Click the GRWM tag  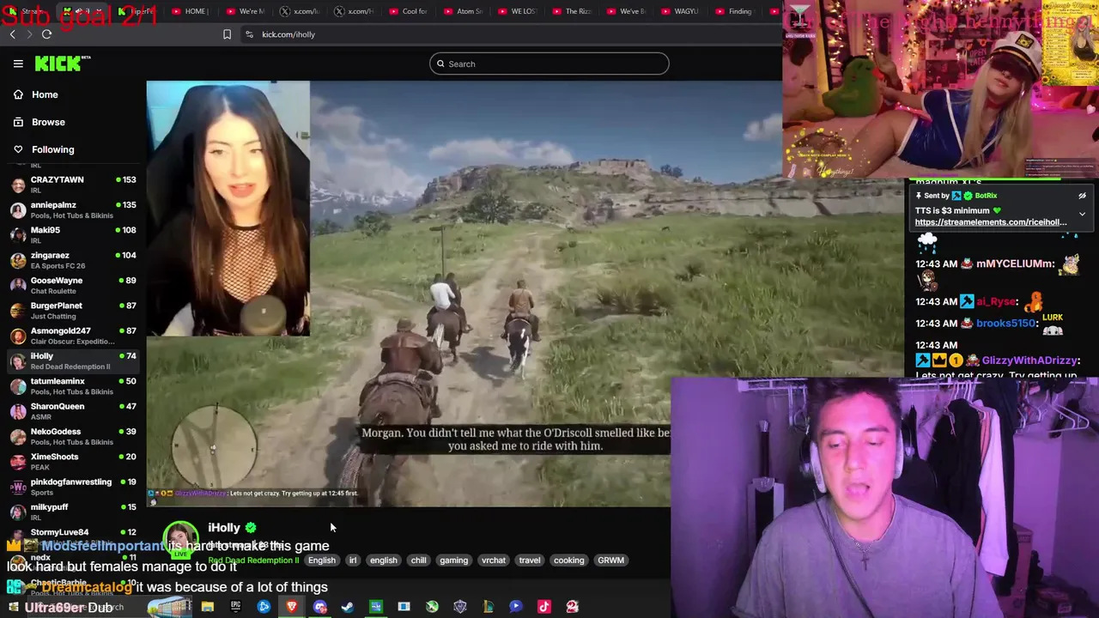pos(610,560)
